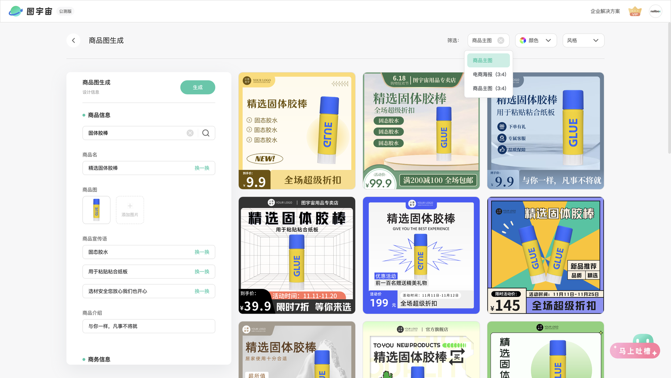This screenshot has width=671, height=378.
Task: Click the color wheel icon in filter
Action: tap(523, 40)
